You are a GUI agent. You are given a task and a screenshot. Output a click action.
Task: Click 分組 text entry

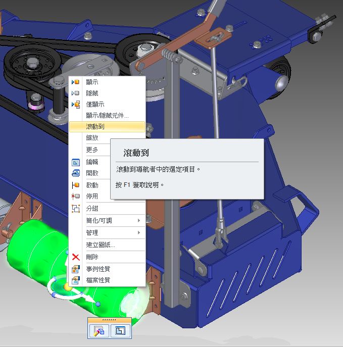[92, 209]
